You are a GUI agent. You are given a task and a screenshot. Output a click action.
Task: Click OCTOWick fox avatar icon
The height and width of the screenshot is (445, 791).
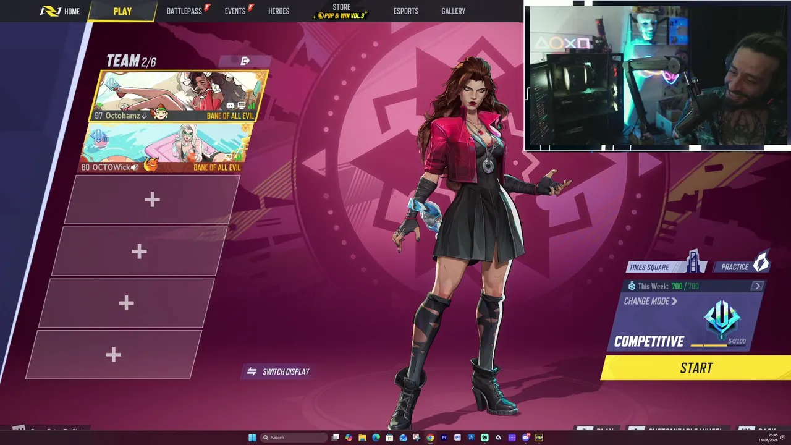coord(150,165)
